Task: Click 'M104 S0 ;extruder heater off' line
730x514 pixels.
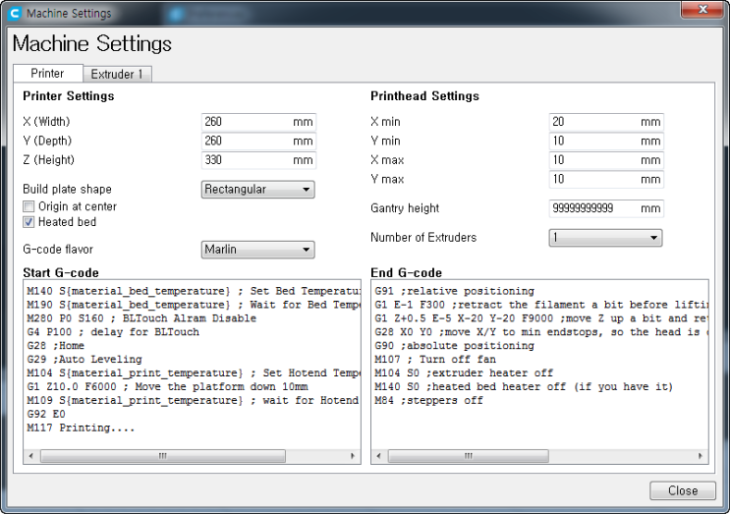Action: [464, 372]
